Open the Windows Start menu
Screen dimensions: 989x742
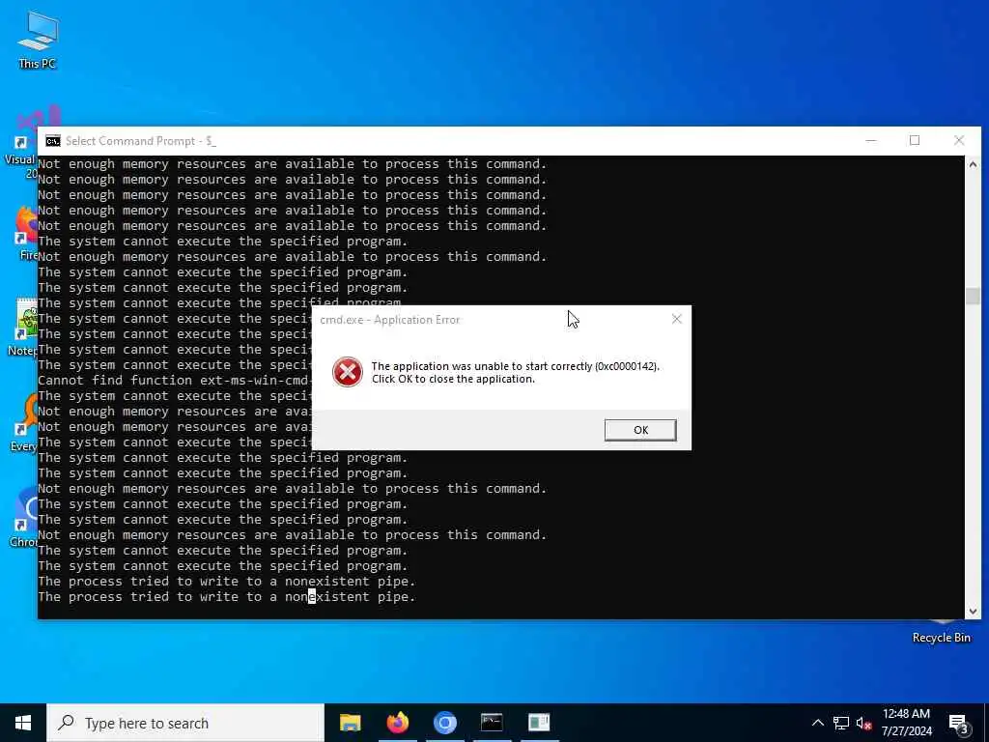pos(23,723)
